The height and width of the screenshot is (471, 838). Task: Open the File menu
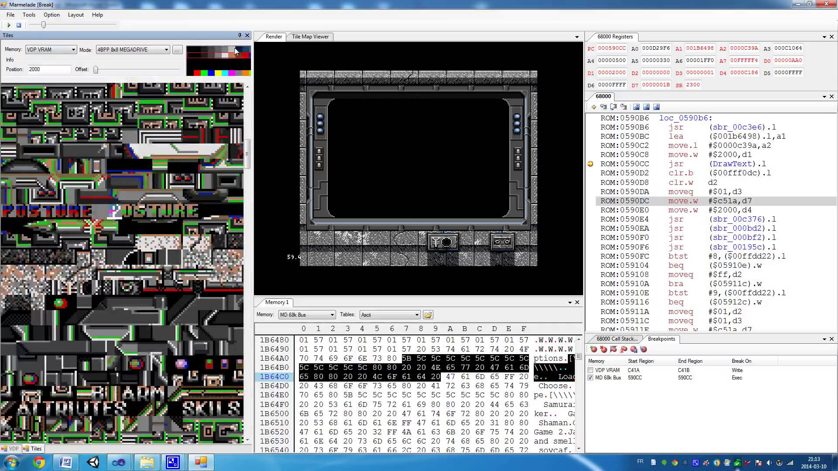pos(10,15)
